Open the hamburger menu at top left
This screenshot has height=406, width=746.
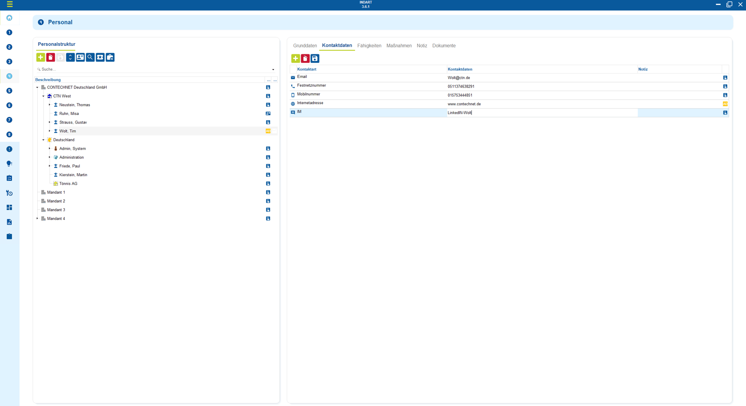(x=10, y=4)
